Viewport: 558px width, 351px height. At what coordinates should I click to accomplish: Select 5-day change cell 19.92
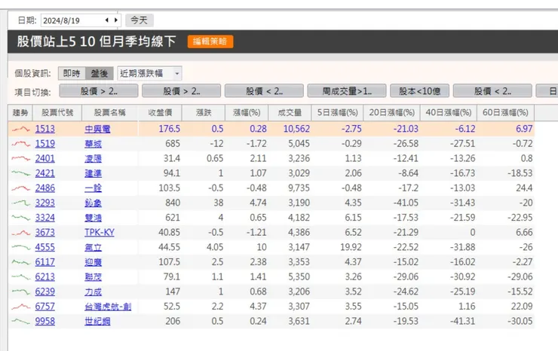pyautogui.click(x=351, y=247)
